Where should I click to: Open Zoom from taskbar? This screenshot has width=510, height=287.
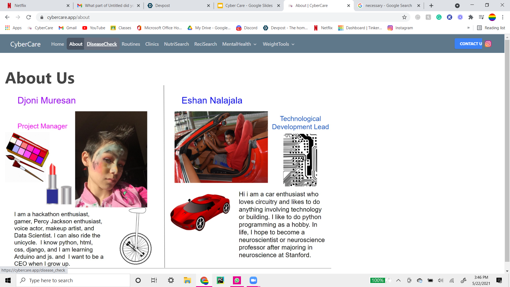click(x=253, y=280)
